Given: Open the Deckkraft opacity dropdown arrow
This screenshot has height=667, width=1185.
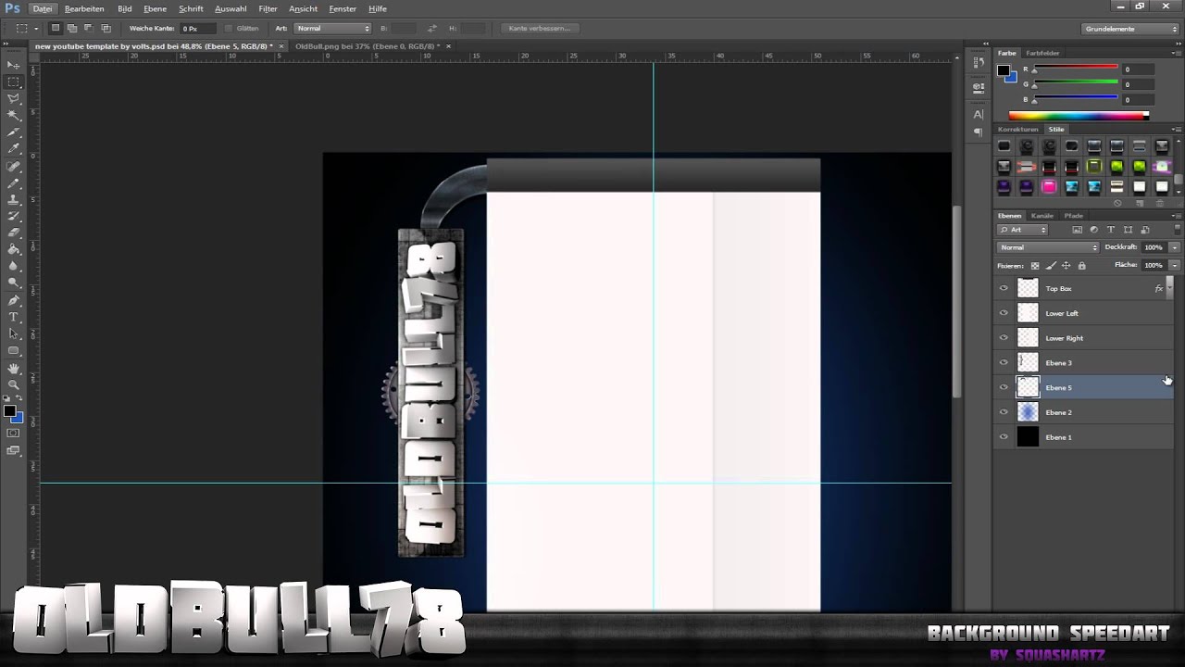Looking at the screenshot, I should click(1175, 247).
